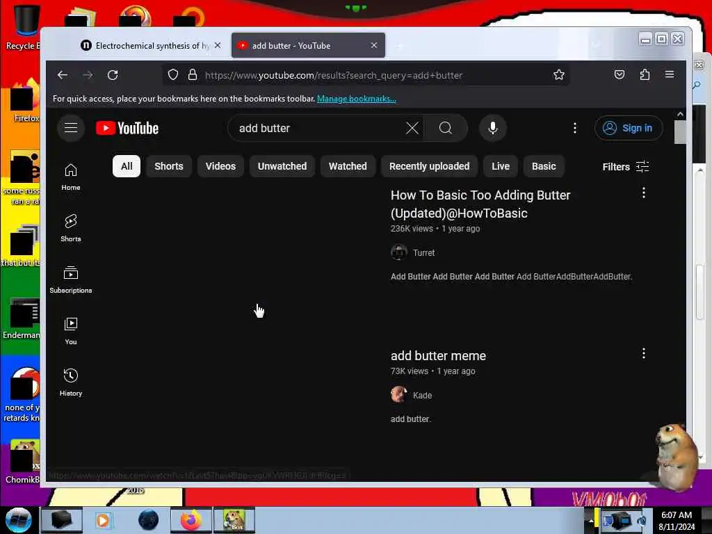Open Shorts in YouTube sidebar
The image size is (712, 534).
(x=71, y=228)
